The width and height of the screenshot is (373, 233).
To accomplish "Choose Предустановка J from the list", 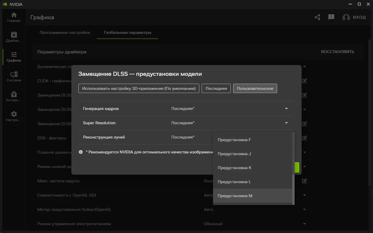I will [253, 154].
